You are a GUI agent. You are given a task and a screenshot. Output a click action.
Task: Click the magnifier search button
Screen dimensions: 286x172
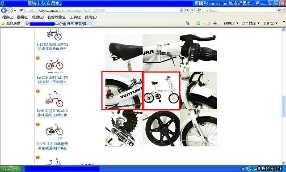(279, 10)
